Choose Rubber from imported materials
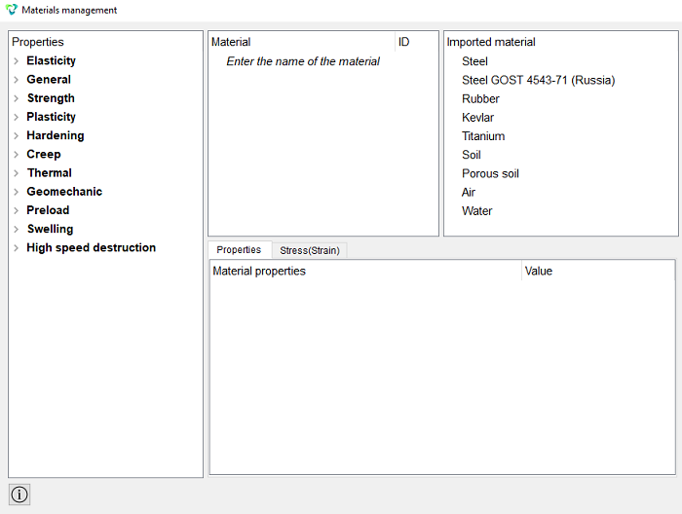The height and width of the screenshot is (514, 682). click(x=480, y=98)
